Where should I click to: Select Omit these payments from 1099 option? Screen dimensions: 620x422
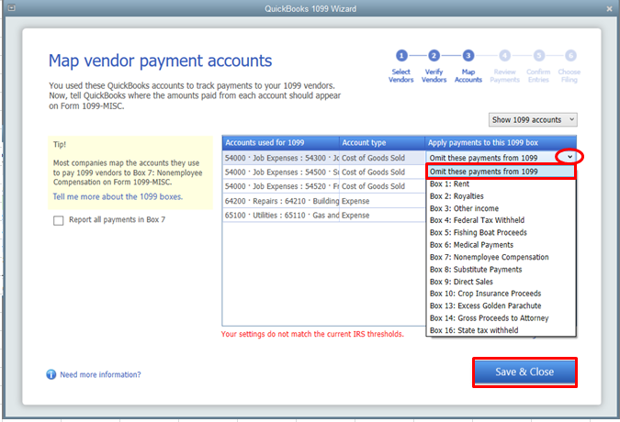pyautogui.click(x=501, y=172)
